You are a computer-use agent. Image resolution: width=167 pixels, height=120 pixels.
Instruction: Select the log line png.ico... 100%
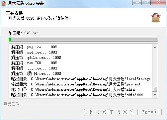pyautogui.click(x=34, y=47)
